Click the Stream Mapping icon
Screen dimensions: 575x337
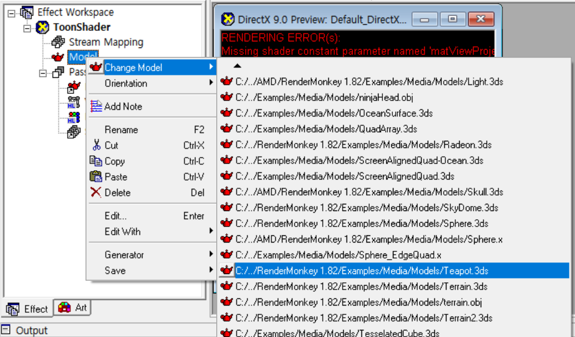tap(58, 42)
